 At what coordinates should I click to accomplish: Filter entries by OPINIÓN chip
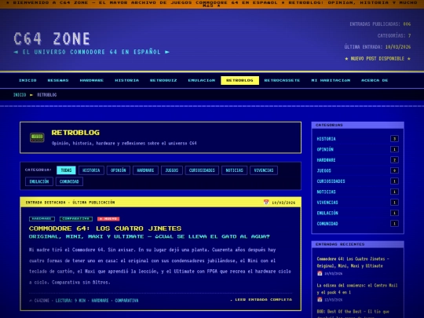point(118,170)
